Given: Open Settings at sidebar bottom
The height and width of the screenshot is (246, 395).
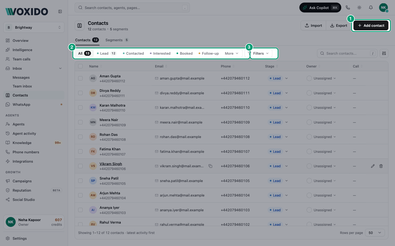Looking at the screenshot, I should [x=34, y=238].
